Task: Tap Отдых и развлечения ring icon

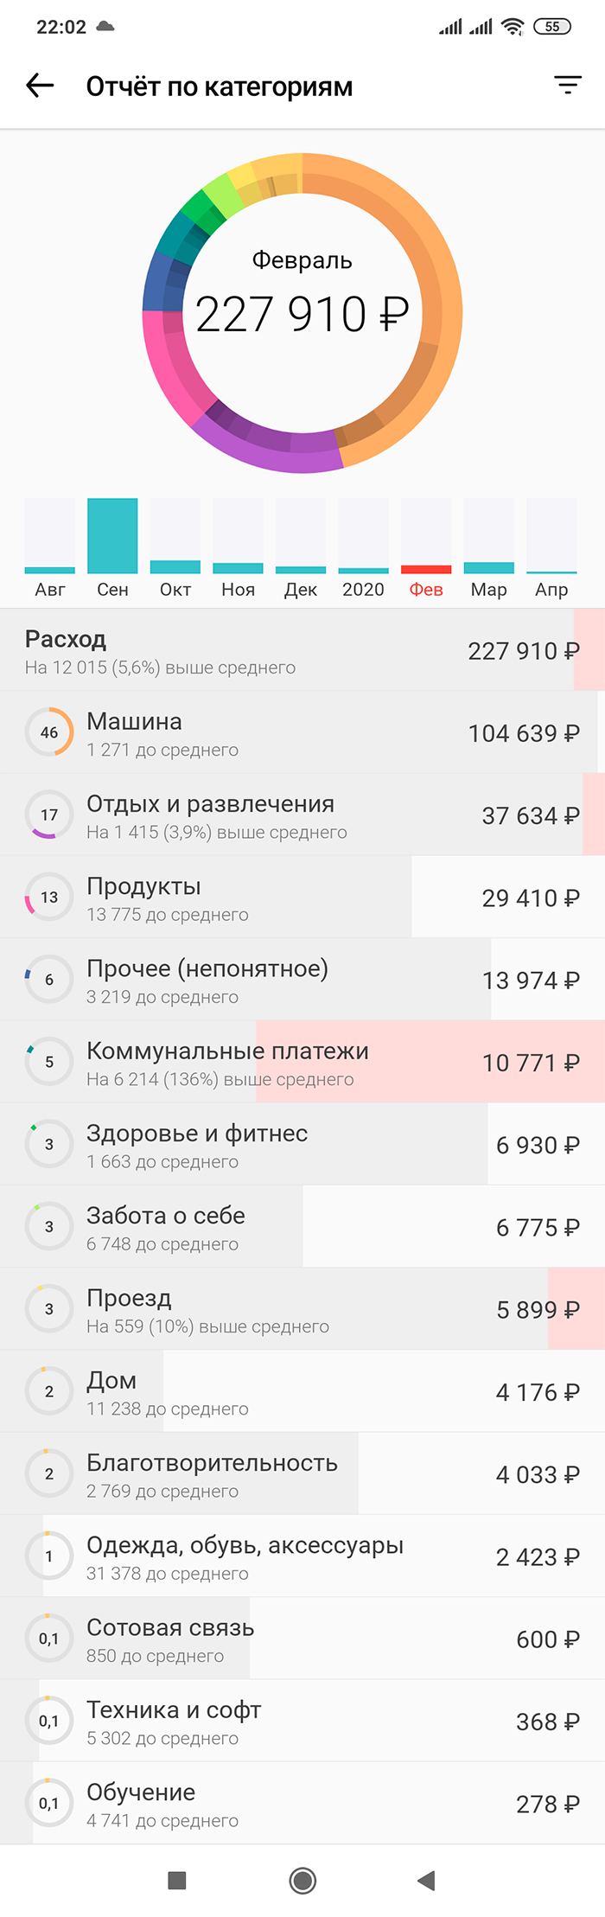Action: [49, 815]
